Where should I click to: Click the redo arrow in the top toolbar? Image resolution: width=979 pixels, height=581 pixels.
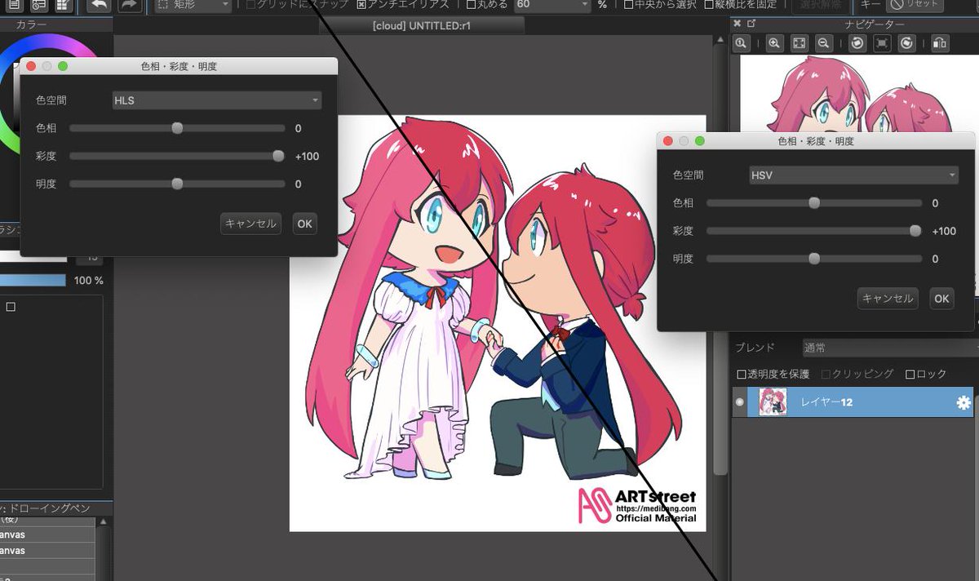(x=129, y=5)
